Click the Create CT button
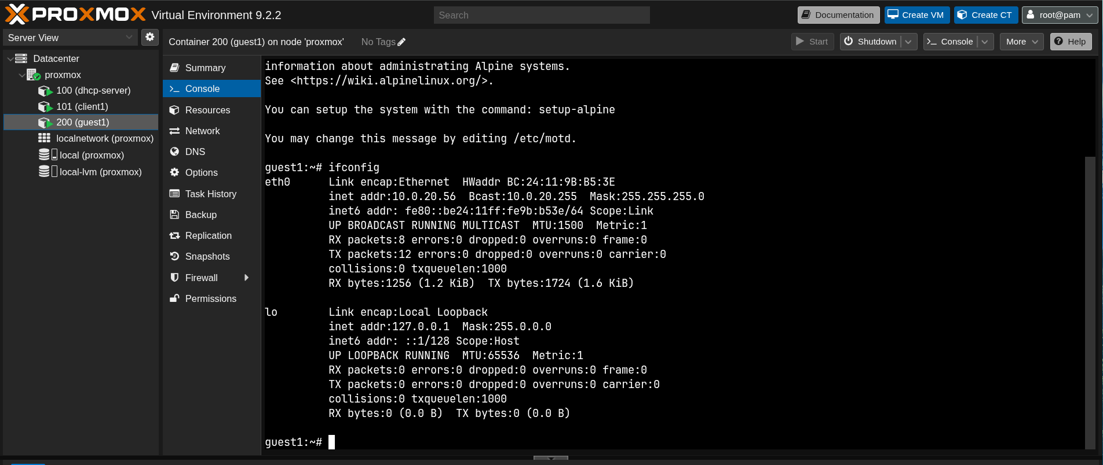 pyautogui.click(x=985, y=15)
